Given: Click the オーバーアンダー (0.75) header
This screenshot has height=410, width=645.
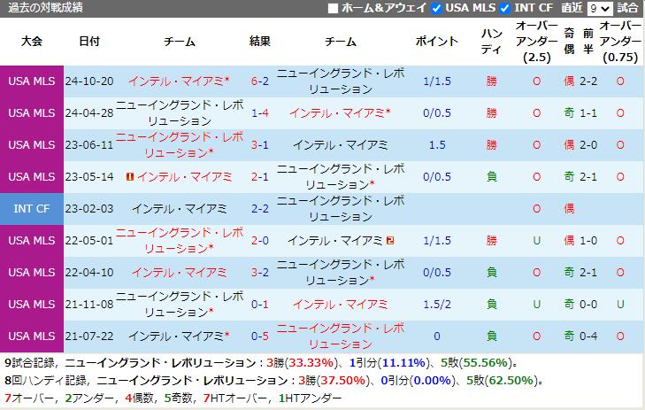Looking at the screenshot, I should click(x=620, y=41).
